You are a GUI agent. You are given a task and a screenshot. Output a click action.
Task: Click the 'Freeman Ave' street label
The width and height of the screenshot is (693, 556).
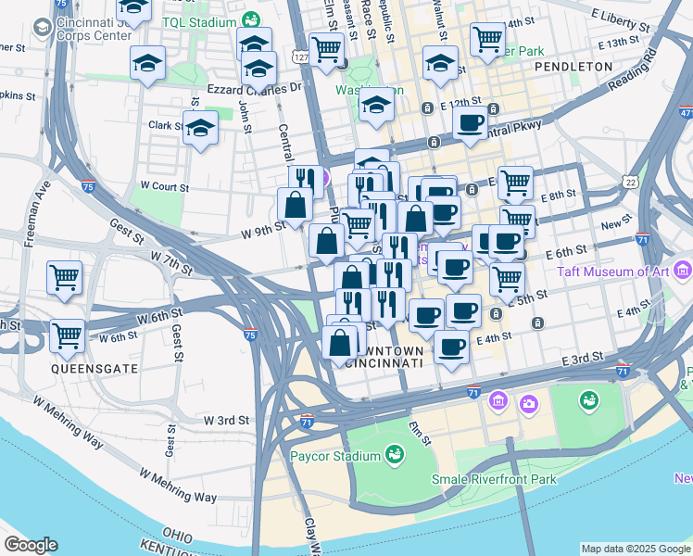pos(38,214)
